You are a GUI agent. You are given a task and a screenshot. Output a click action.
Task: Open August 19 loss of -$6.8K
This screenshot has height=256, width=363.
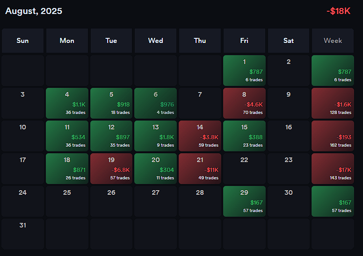[111, 169]
